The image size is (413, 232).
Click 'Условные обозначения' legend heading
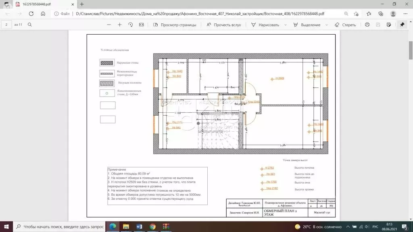point(115,50)
